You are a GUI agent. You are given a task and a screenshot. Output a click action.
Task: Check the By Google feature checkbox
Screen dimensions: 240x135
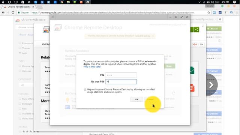click(x=20, y=104)
